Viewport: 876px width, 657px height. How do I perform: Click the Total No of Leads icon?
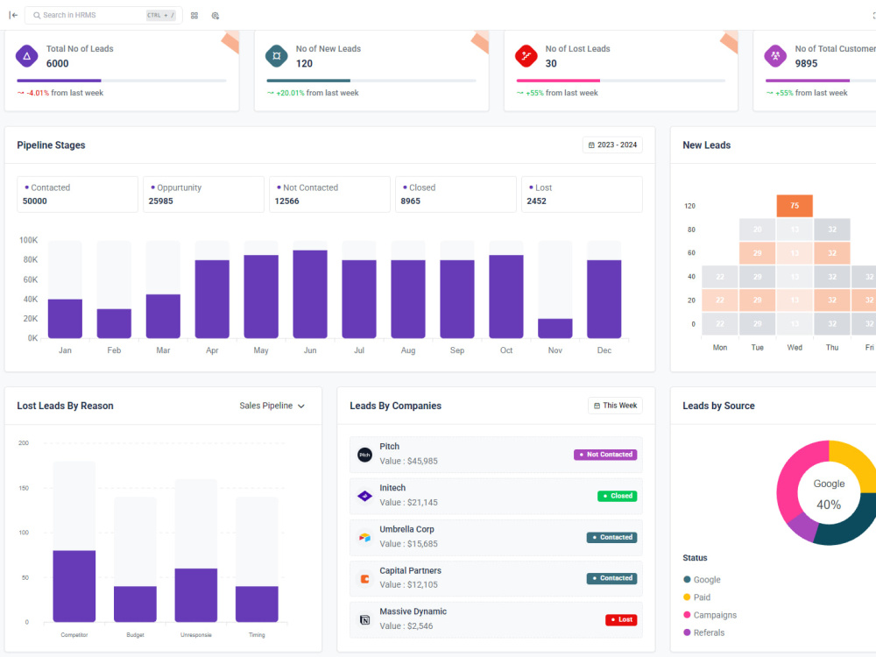[27, 56]
